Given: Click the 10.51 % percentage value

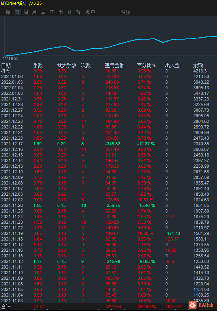Looking at the screenshot, I should coord(145,200).
